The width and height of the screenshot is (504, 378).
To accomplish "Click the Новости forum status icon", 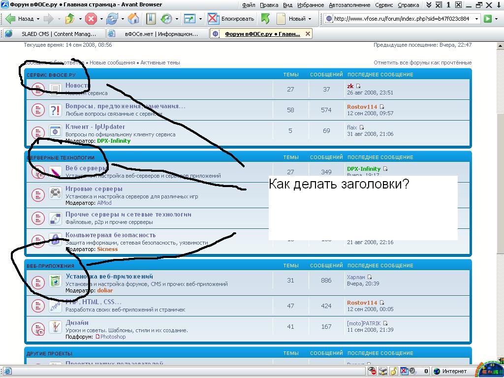I will [x=38, y=89].
